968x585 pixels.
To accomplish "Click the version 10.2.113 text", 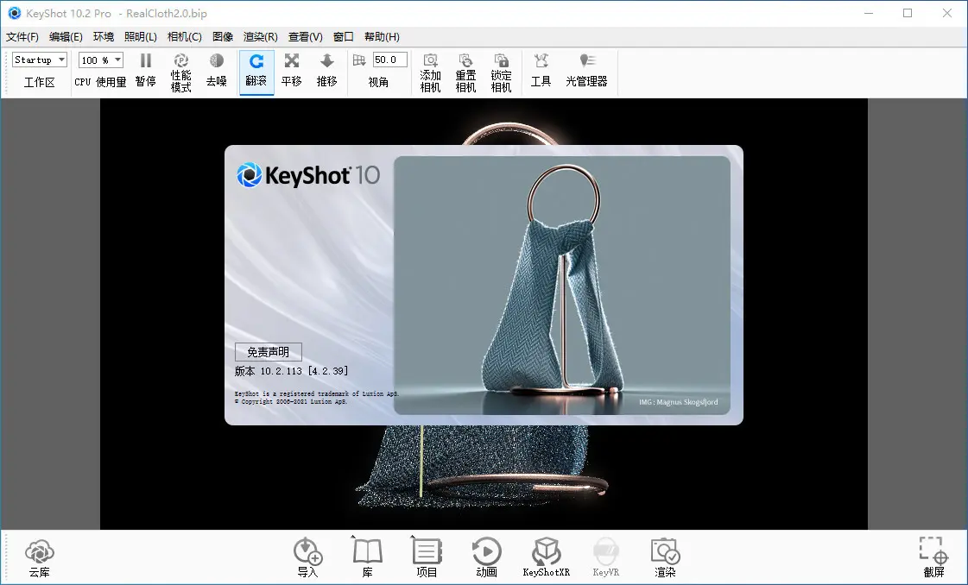I will (x=291, y=371).
